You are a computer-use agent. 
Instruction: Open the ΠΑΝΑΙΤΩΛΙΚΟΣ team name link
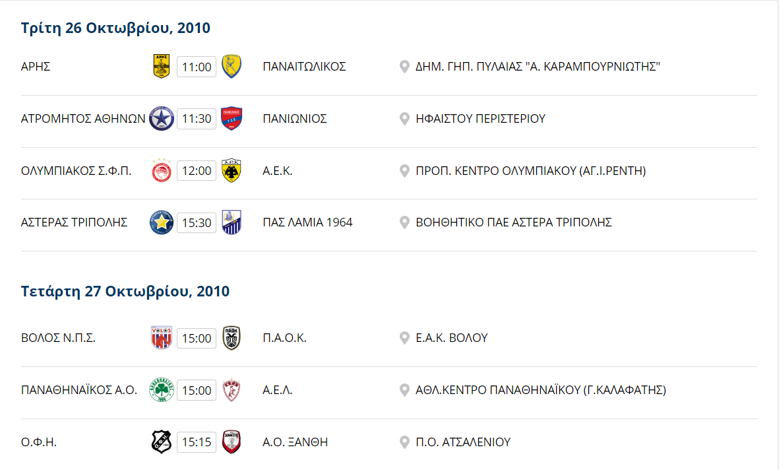point(304,67)
